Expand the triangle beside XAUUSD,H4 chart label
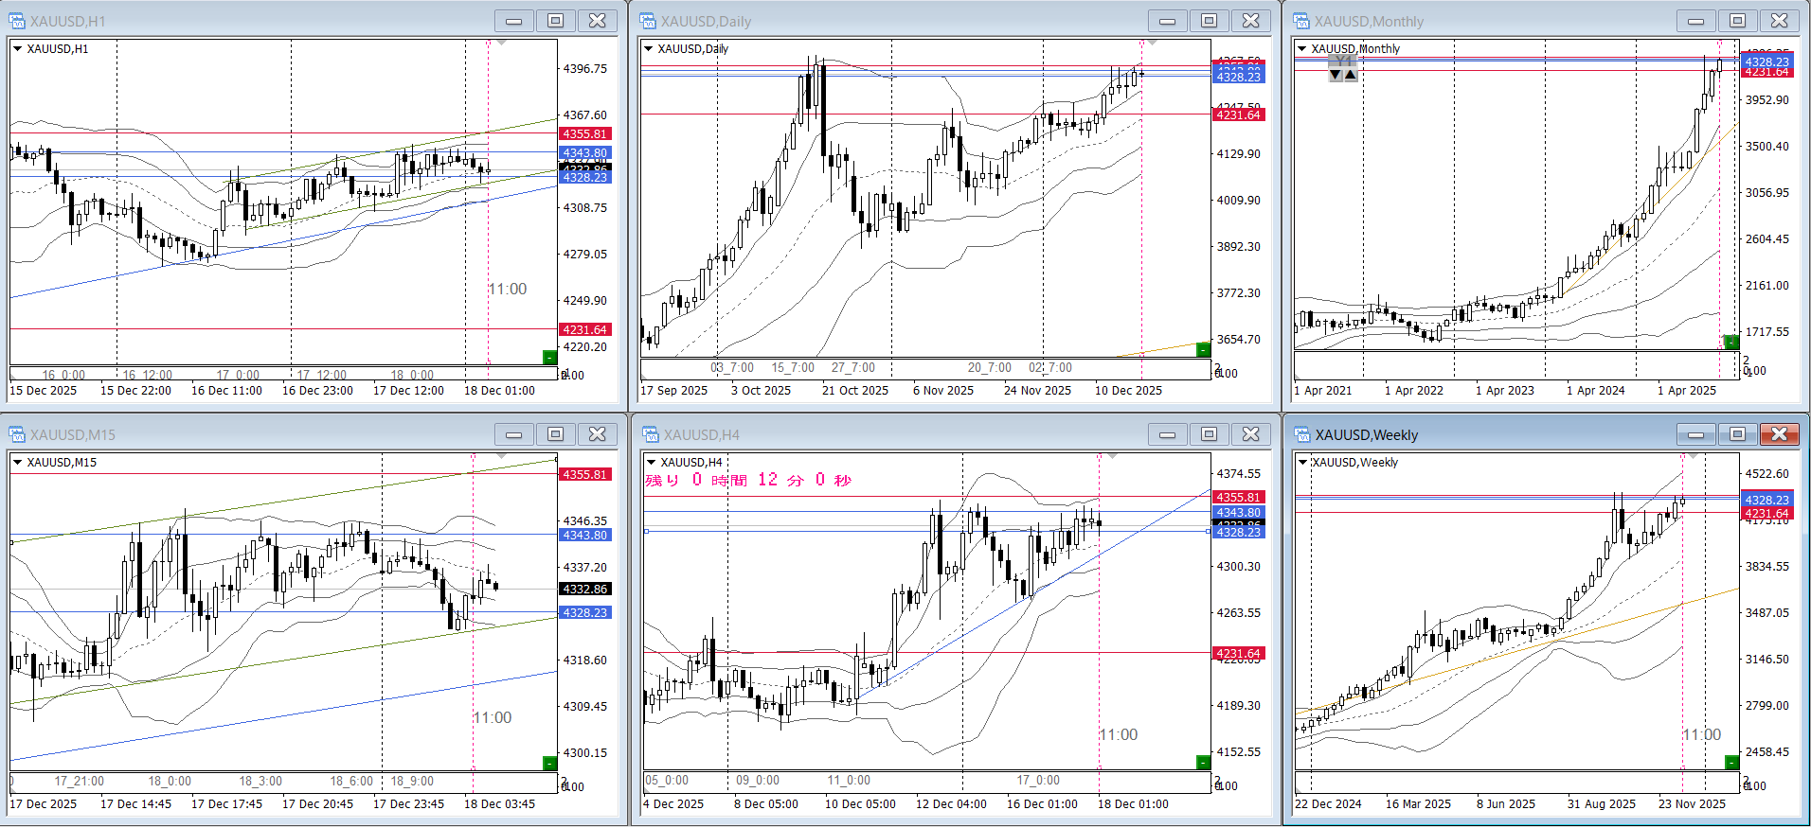This screenshot has width=1811, height=828. point(651,463)
